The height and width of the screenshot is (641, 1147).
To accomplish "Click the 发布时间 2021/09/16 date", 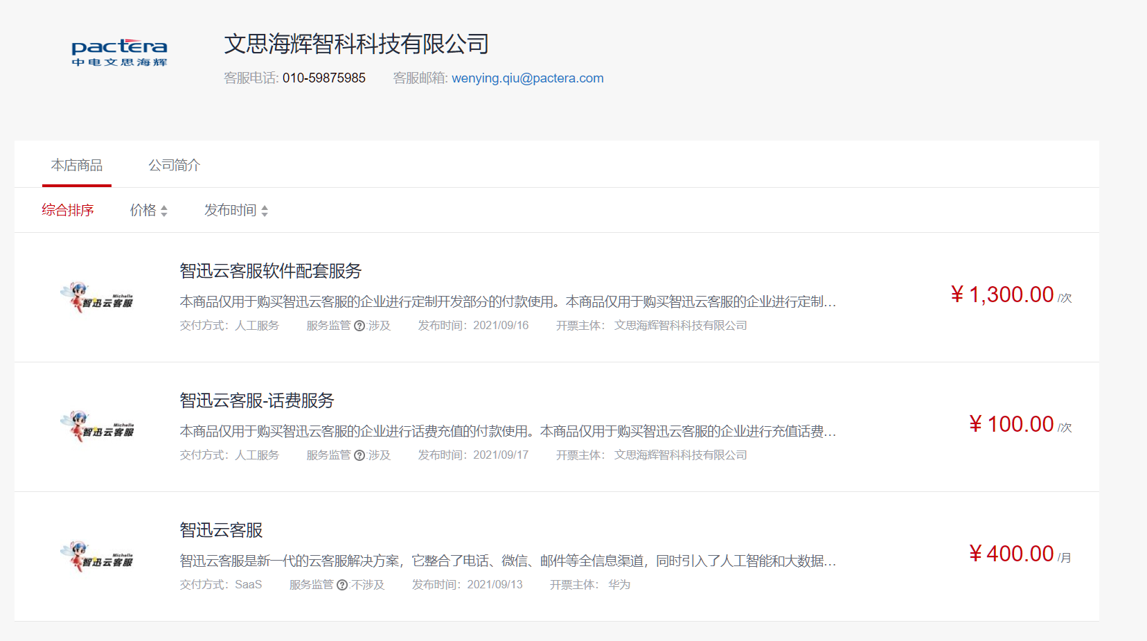I will click(x=474, y=326).
